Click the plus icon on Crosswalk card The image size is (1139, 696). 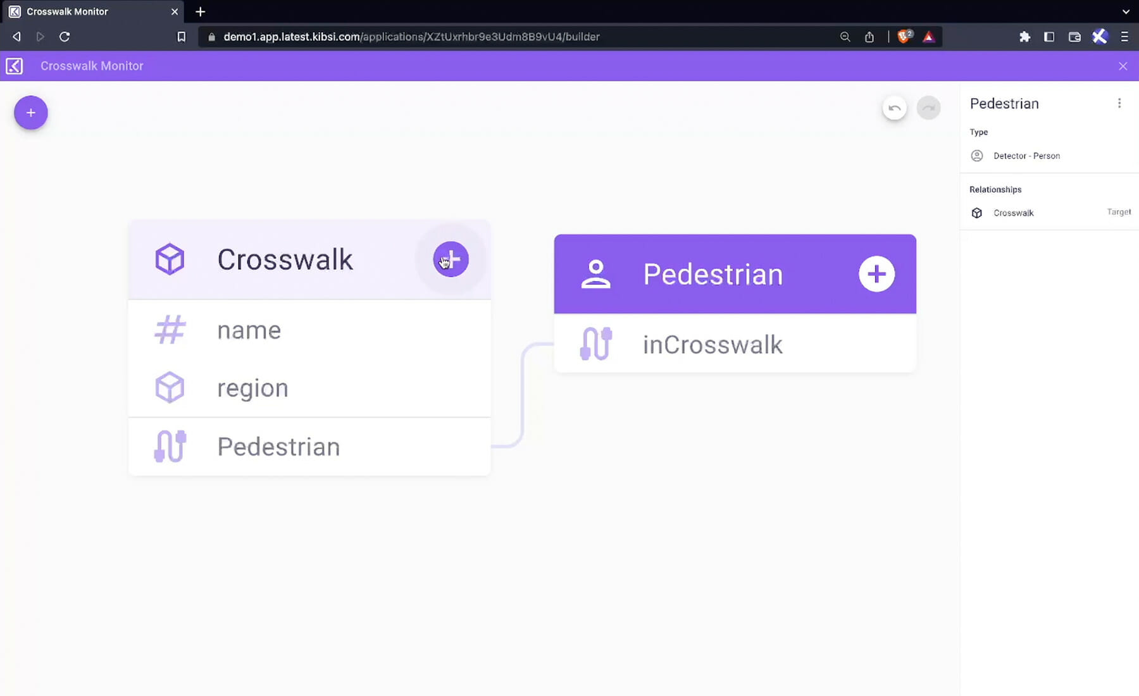tap(451, 259)
